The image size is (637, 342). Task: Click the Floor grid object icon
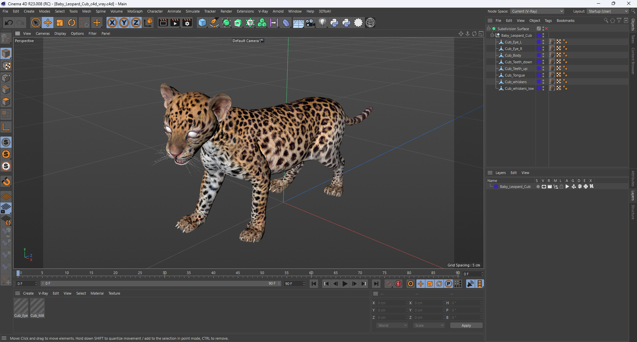tap(298, 23)
